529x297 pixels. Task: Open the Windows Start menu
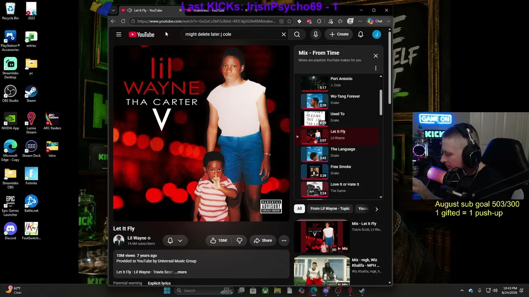pos(167,290)
